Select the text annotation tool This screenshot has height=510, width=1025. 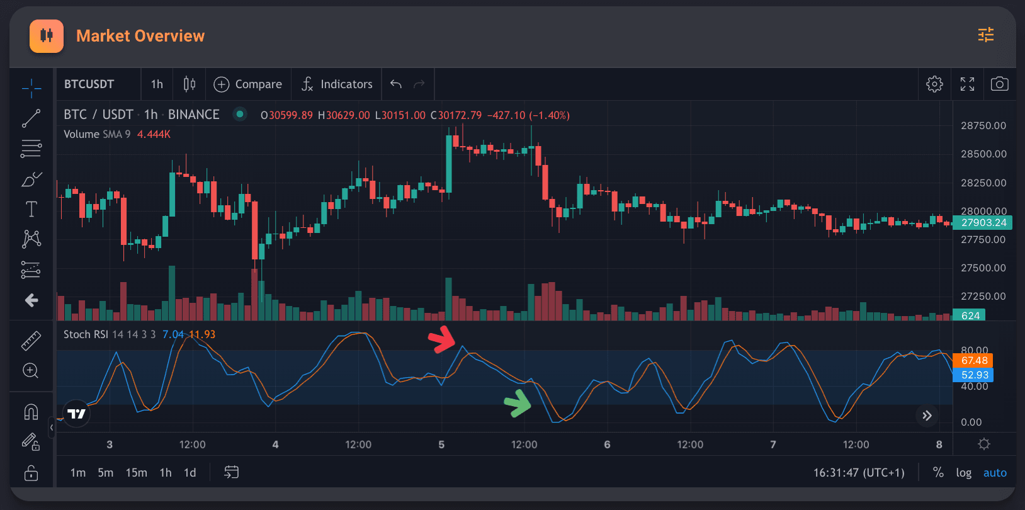[31, 209]
